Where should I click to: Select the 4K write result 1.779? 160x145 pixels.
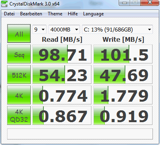point(123,95)
